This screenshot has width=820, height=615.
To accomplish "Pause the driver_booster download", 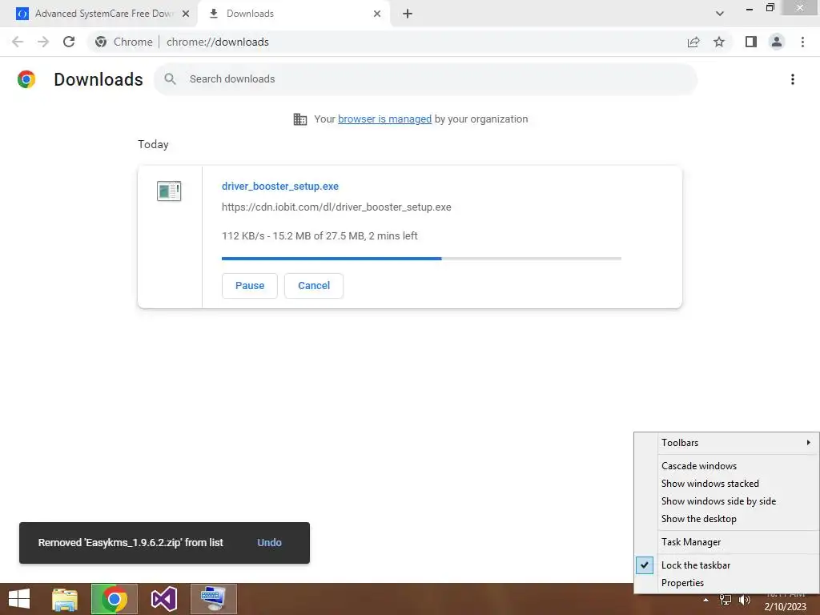I will [x=250, y=286].
